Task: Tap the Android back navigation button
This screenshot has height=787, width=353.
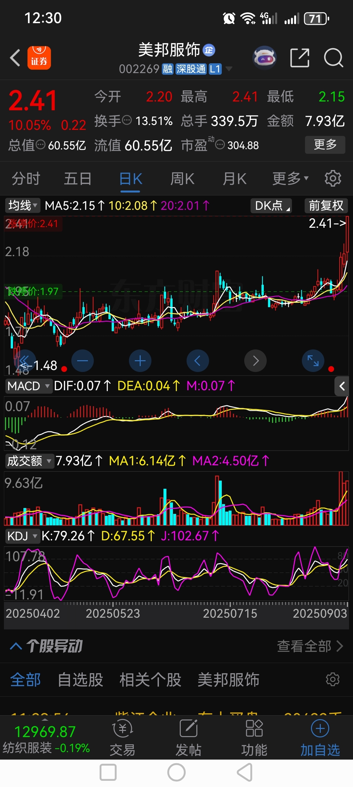Action: (245, 772)
